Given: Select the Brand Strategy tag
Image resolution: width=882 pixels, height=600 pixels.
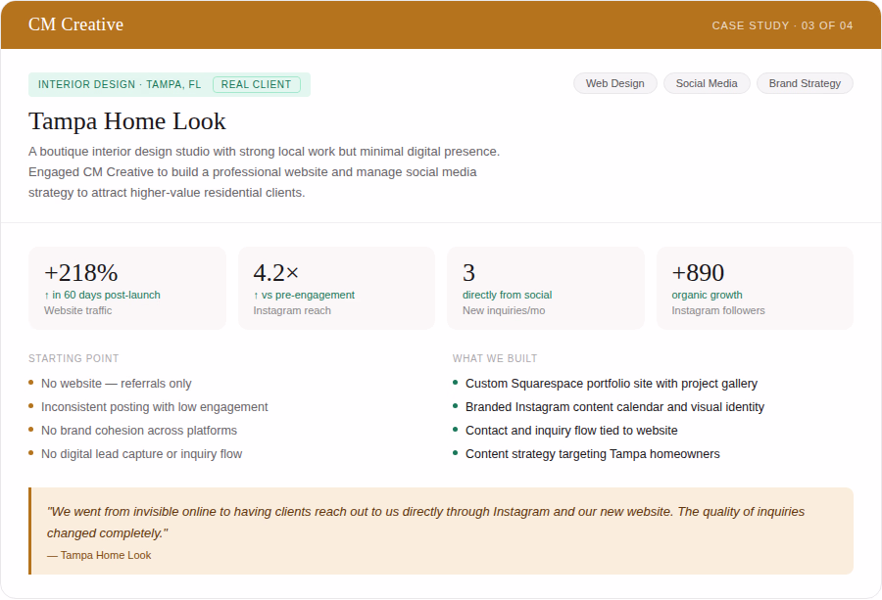Looking at the screenshot, I should pyautogui.click(x=805, y=84).
